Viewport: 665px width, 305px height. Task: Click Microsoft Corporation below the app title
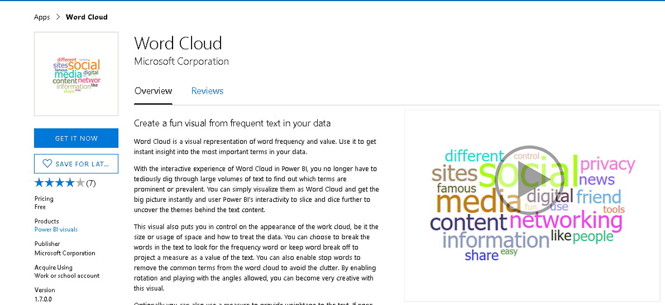[181, 61]
